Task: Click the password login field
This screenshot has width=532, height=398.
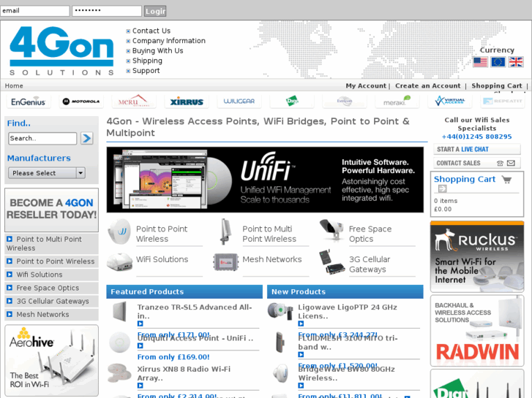Action: click(107, 11)
